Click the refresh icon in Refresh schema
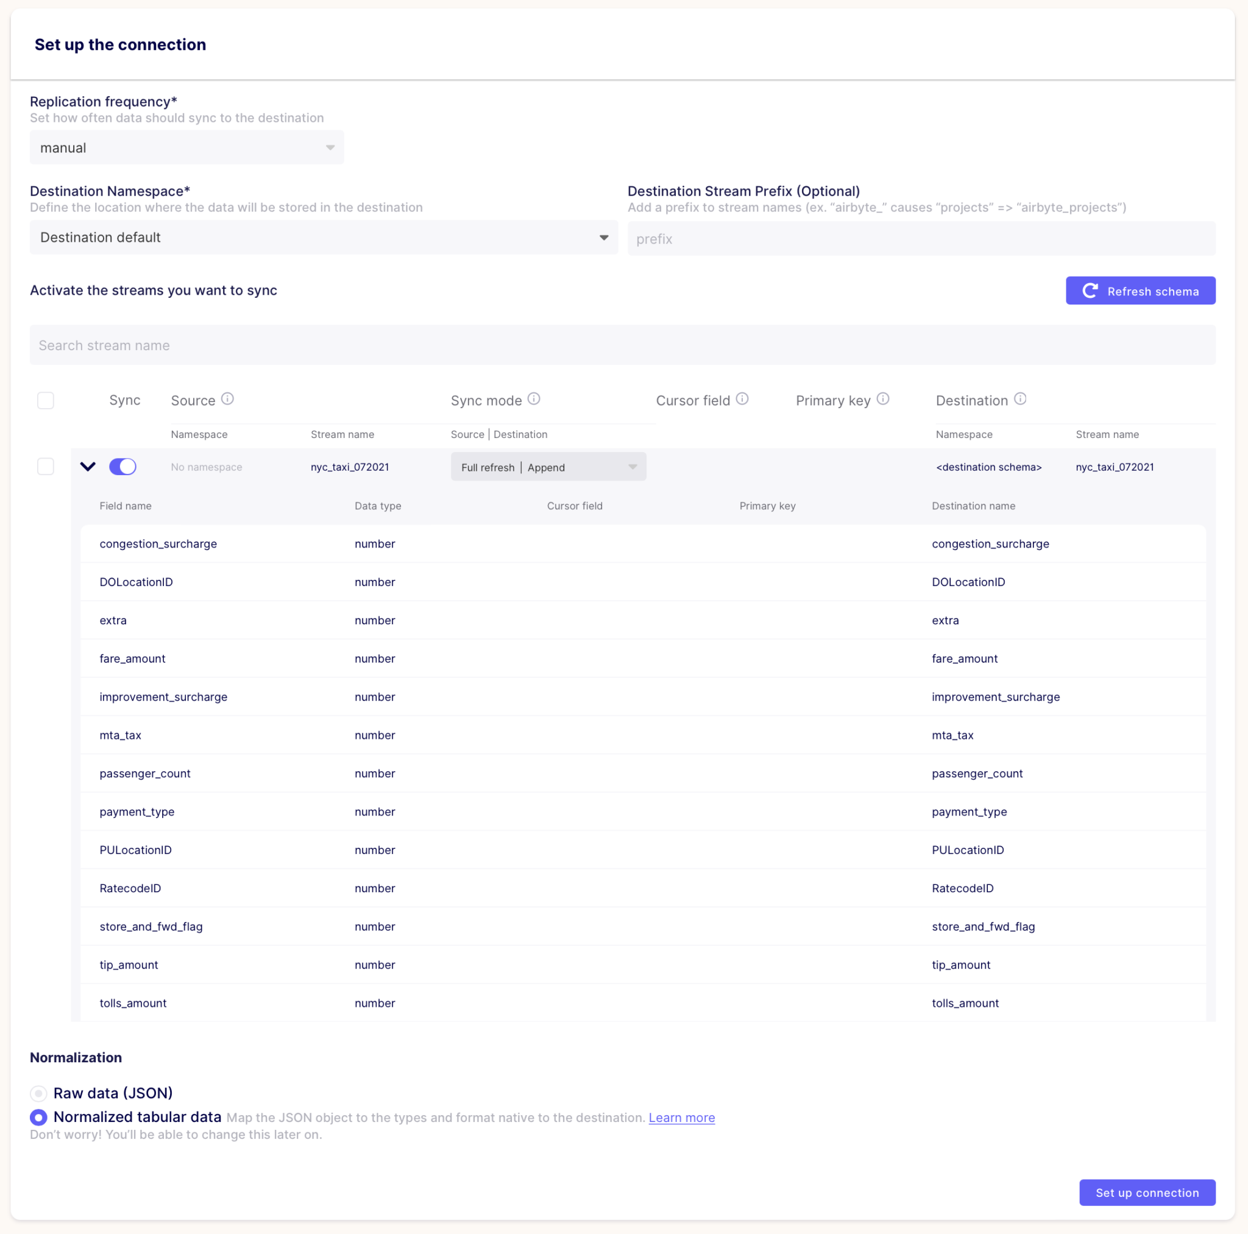 click(1090, 291)
